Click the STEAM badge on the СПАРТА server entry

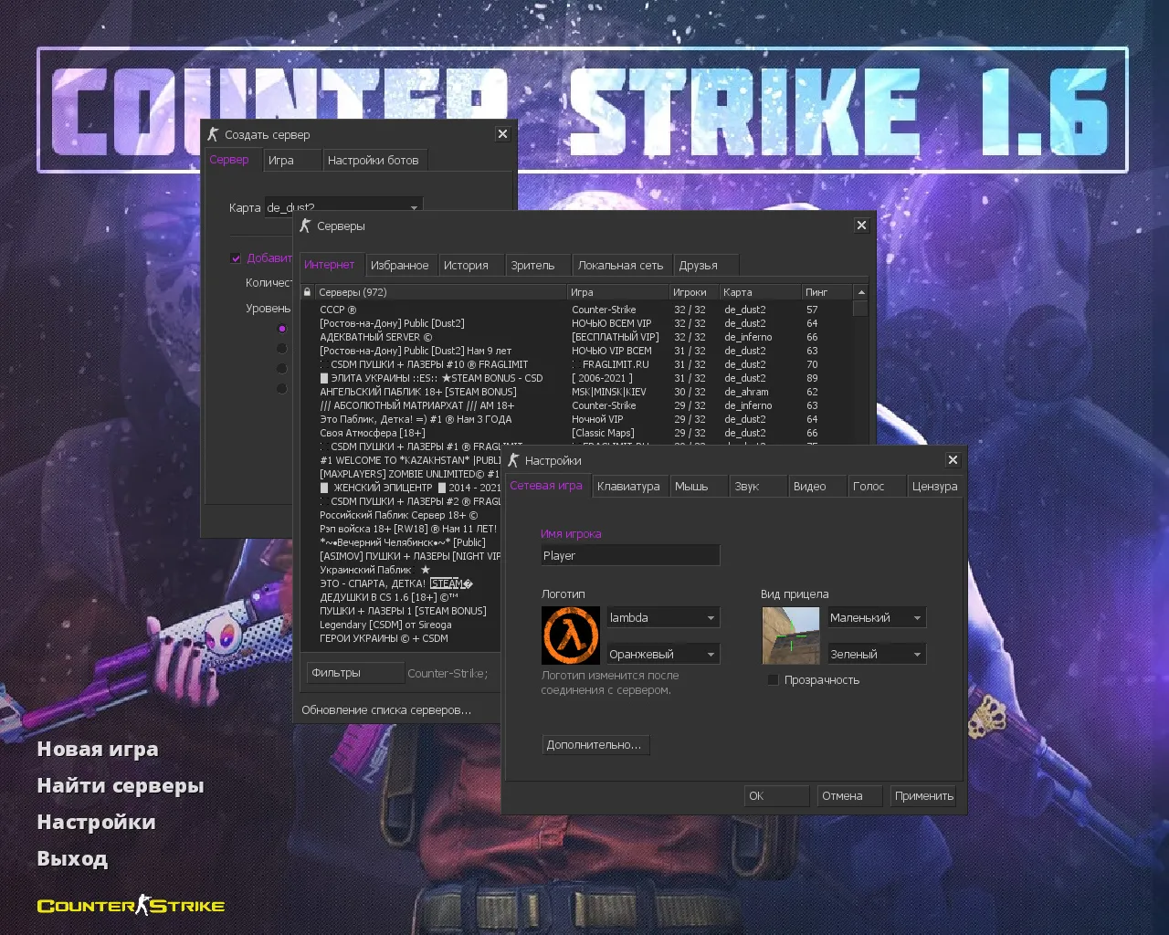click(x=450, y=583)
